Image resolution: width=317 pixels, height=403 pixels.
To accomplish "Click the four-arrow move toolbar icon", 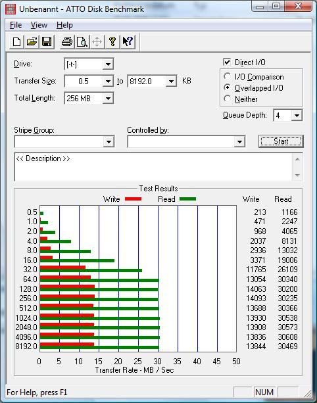I will (x=97, y=41).
